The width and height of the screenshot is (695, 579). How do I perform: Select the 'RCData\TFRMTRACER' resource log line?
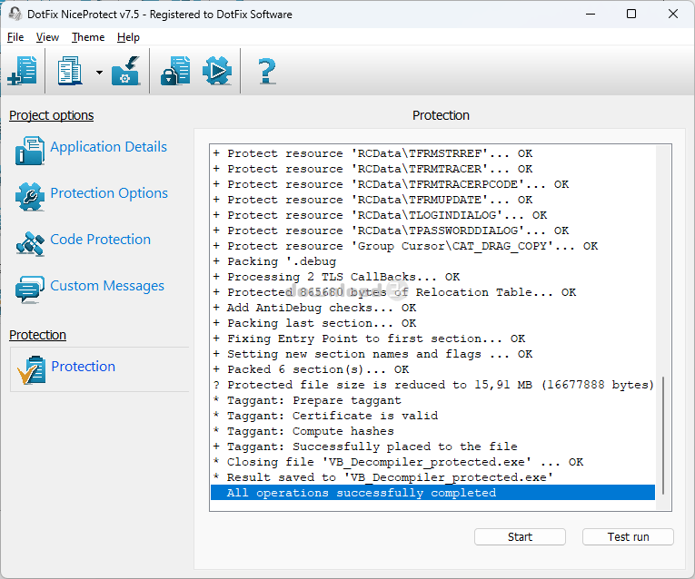point(432,169)
